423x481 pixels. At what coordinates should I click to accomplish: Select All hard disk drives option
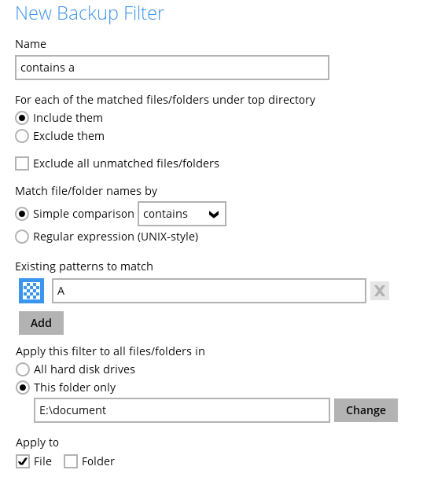(x=23, y=369)
